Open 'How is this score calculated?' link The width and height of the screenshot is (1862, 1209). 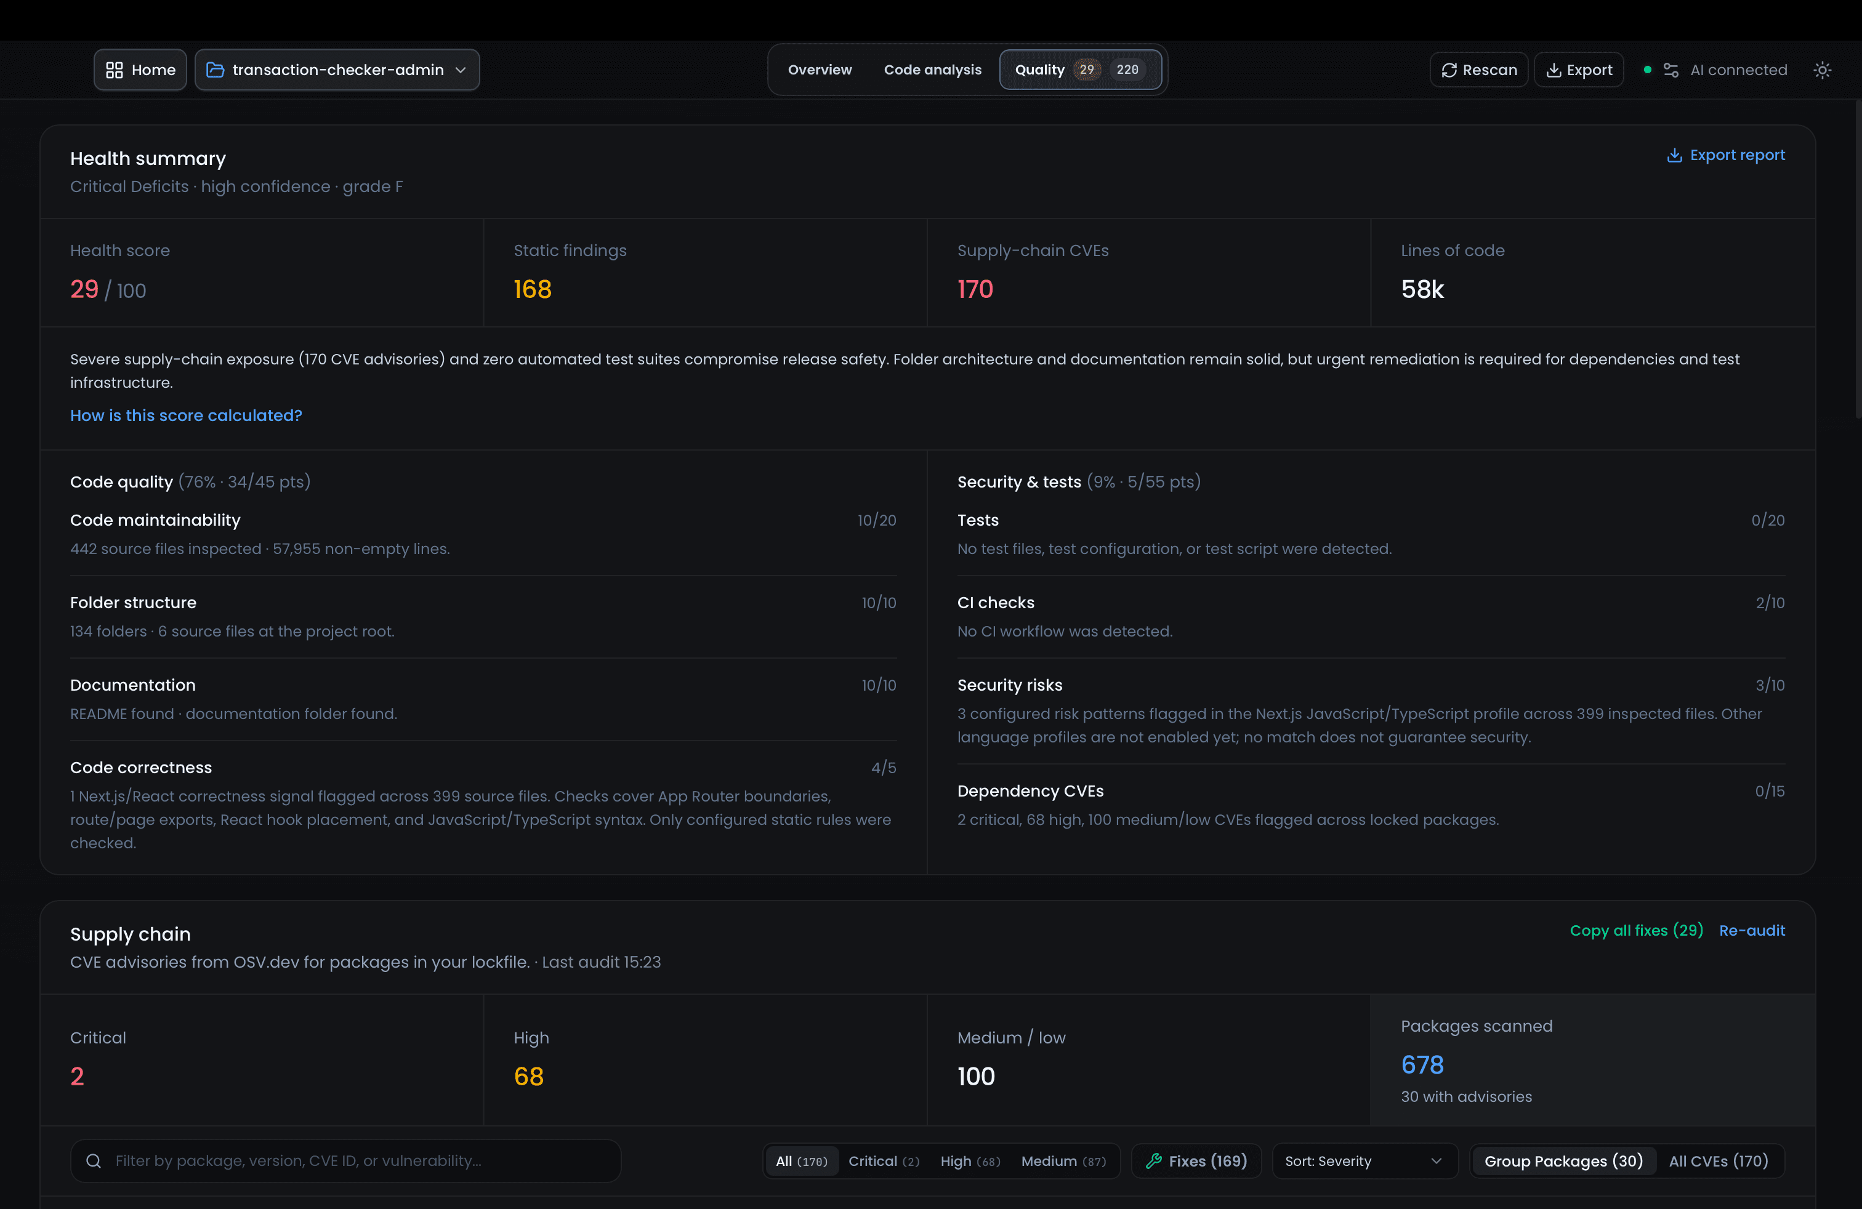click(x=186, y=416)
